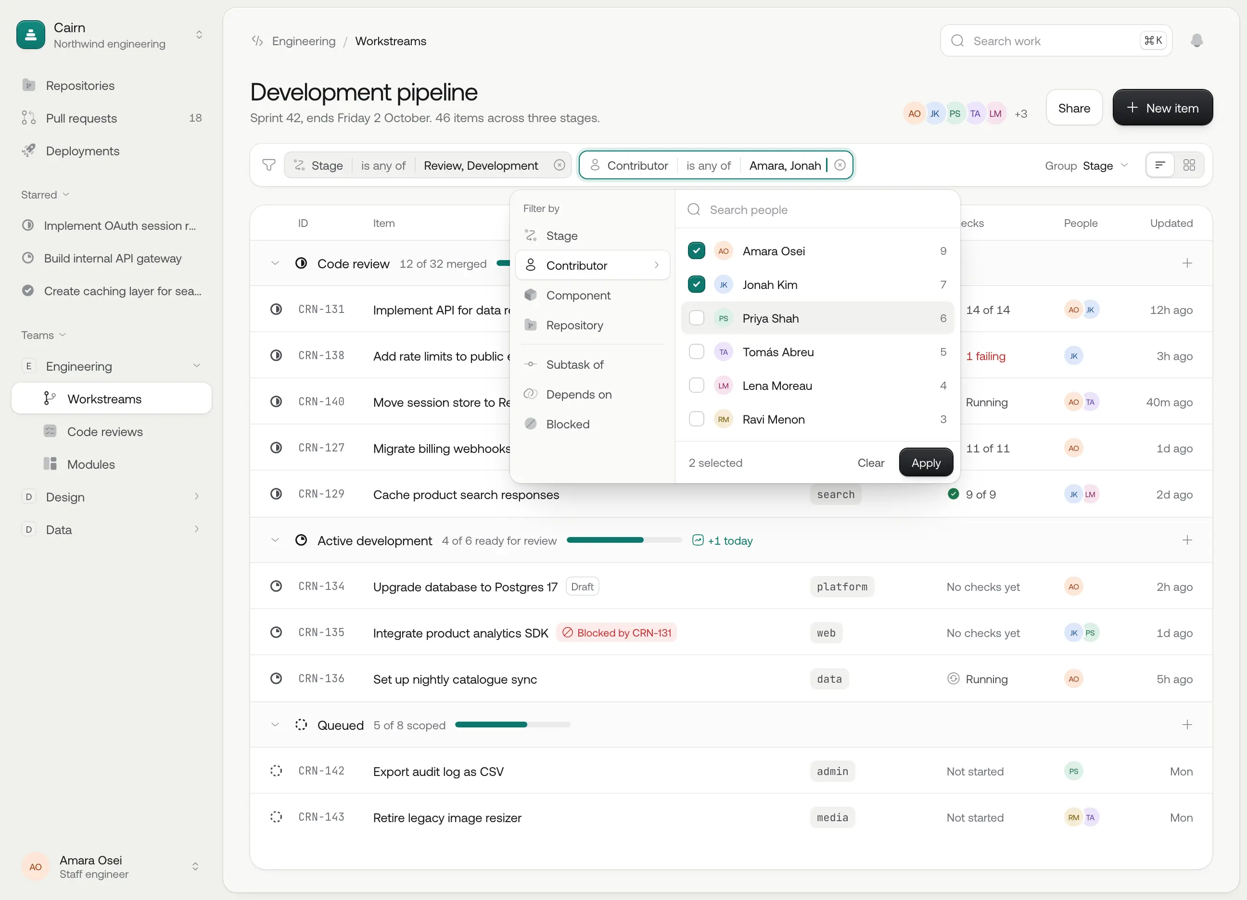Image resolution: width=1247 pixels, height=900 pixels.
Task: Clear the selected people
Action: (x=870, y=462)
